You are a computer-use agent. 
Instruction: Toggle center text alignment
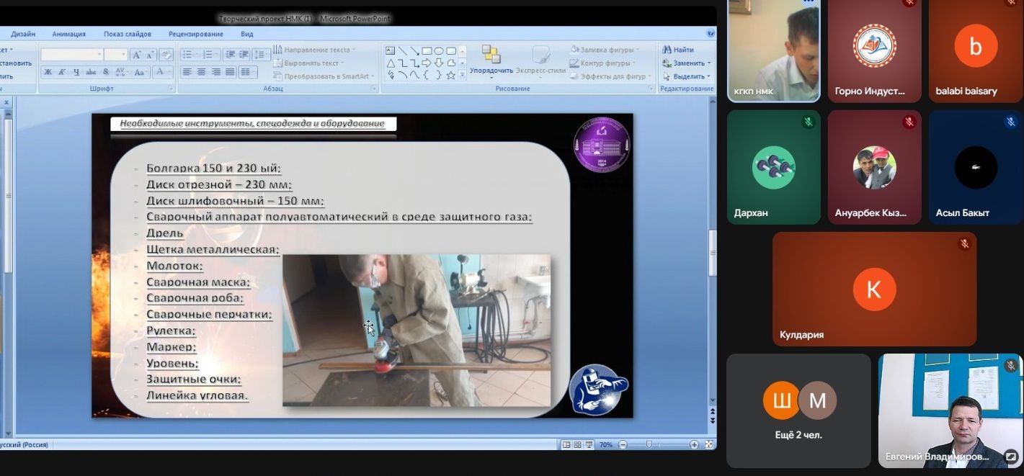coord(201,72)
